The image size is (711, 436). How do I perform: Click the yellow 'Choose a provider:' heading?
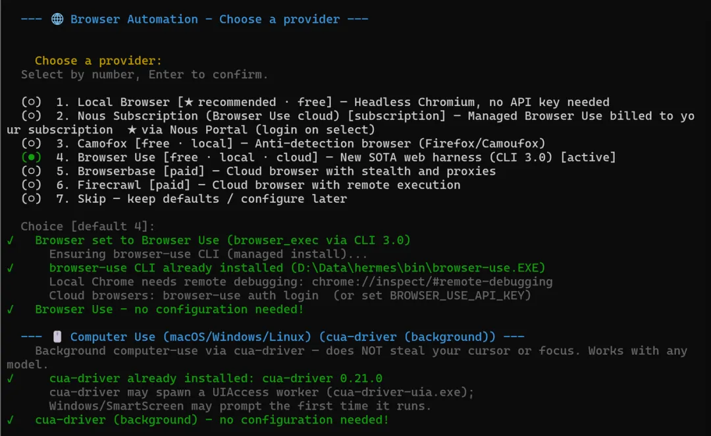(98, 61)
